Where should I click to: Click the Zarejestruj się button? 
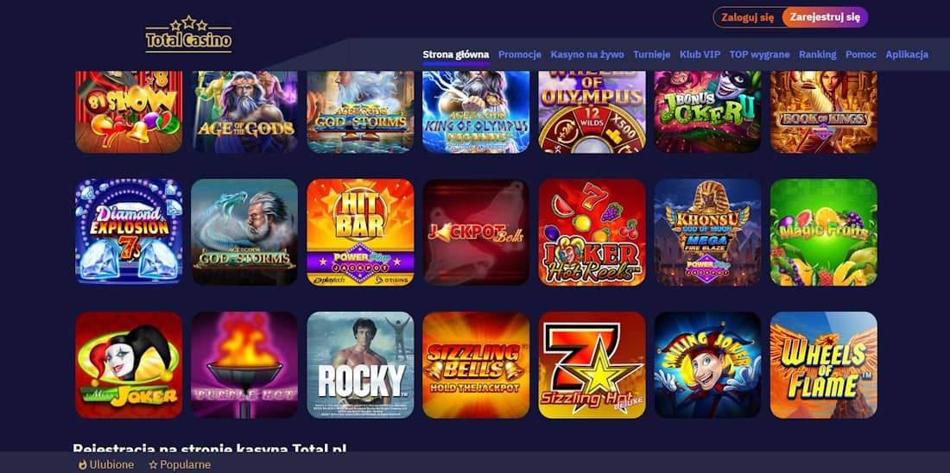(825, 17)
